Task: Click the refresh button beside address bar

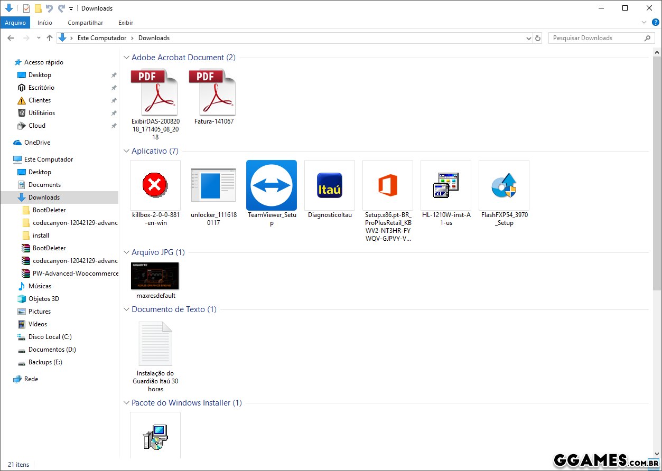Action: (538, 38)
